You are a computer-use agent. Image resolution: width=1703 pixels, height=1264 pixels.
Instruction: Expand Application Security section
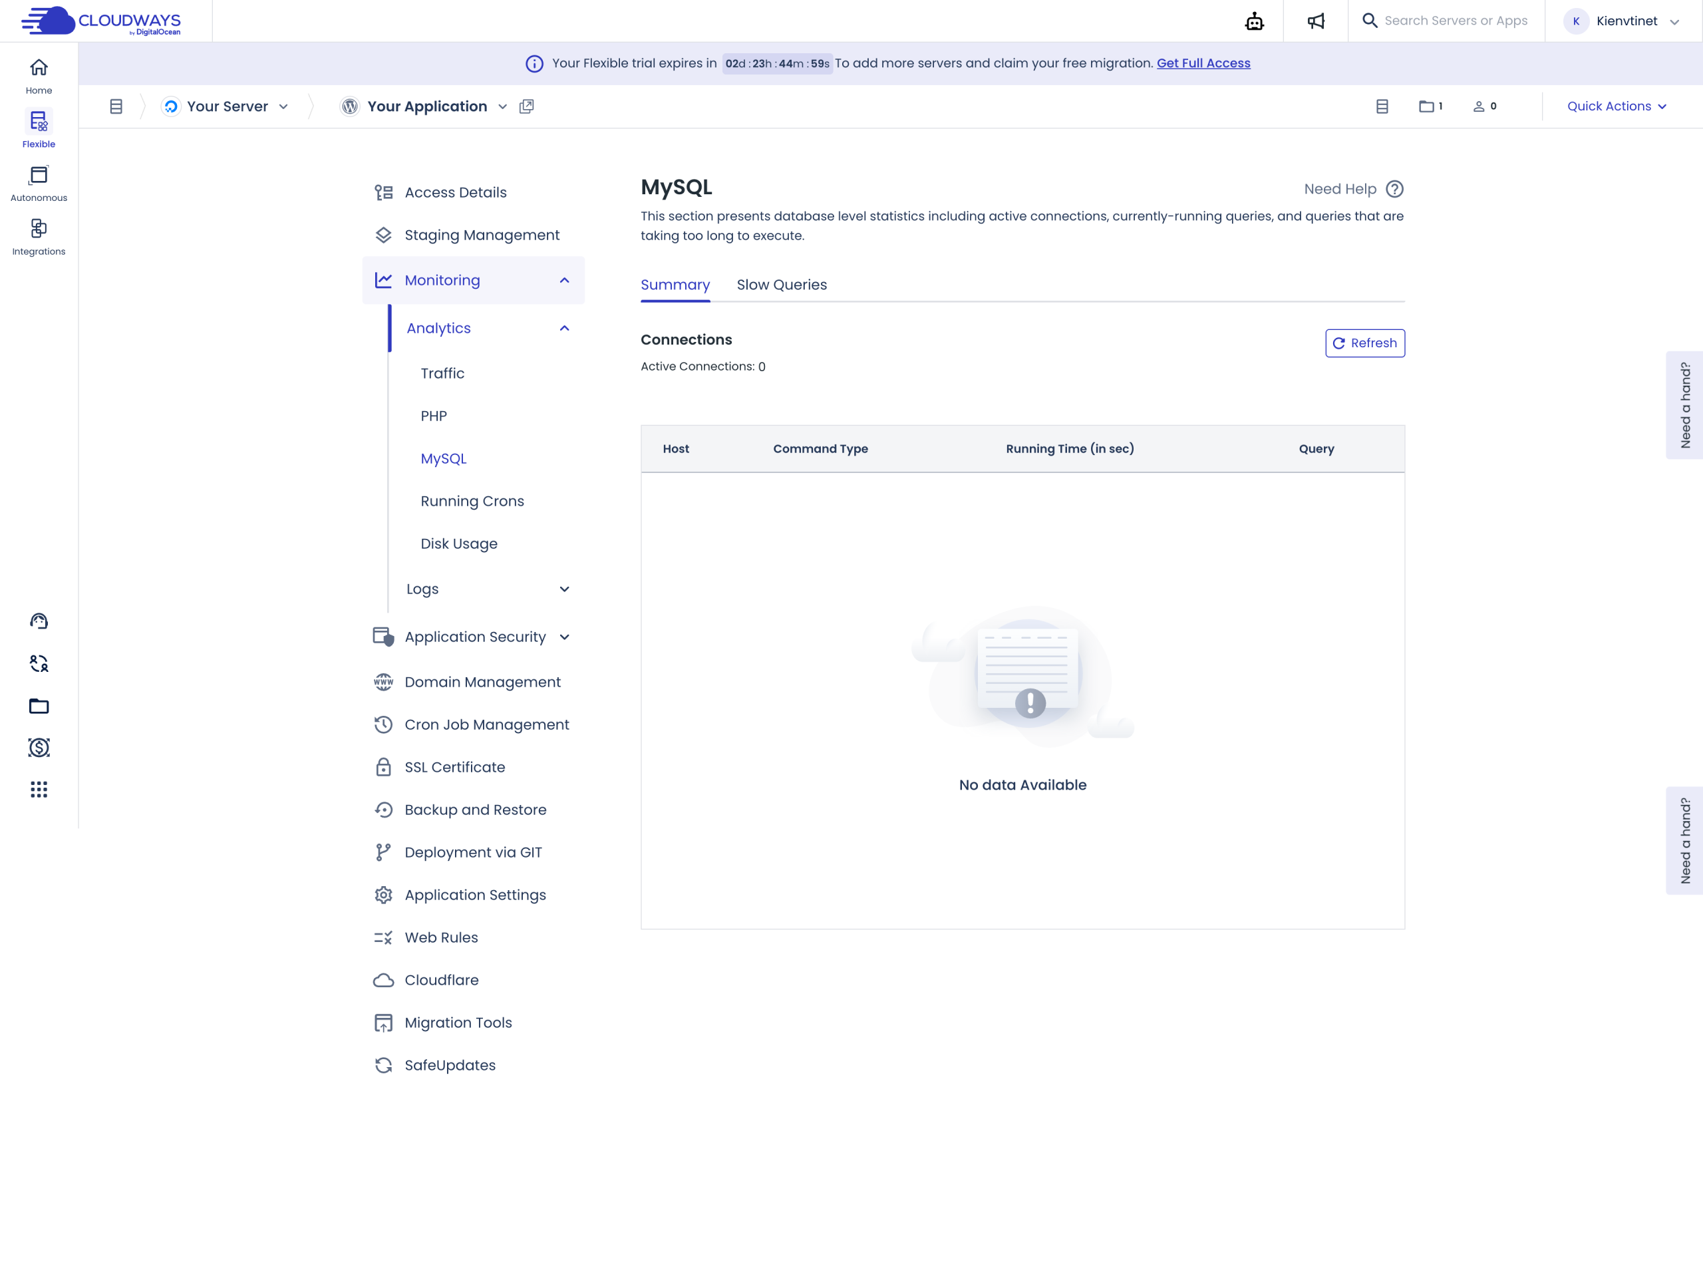564,637
